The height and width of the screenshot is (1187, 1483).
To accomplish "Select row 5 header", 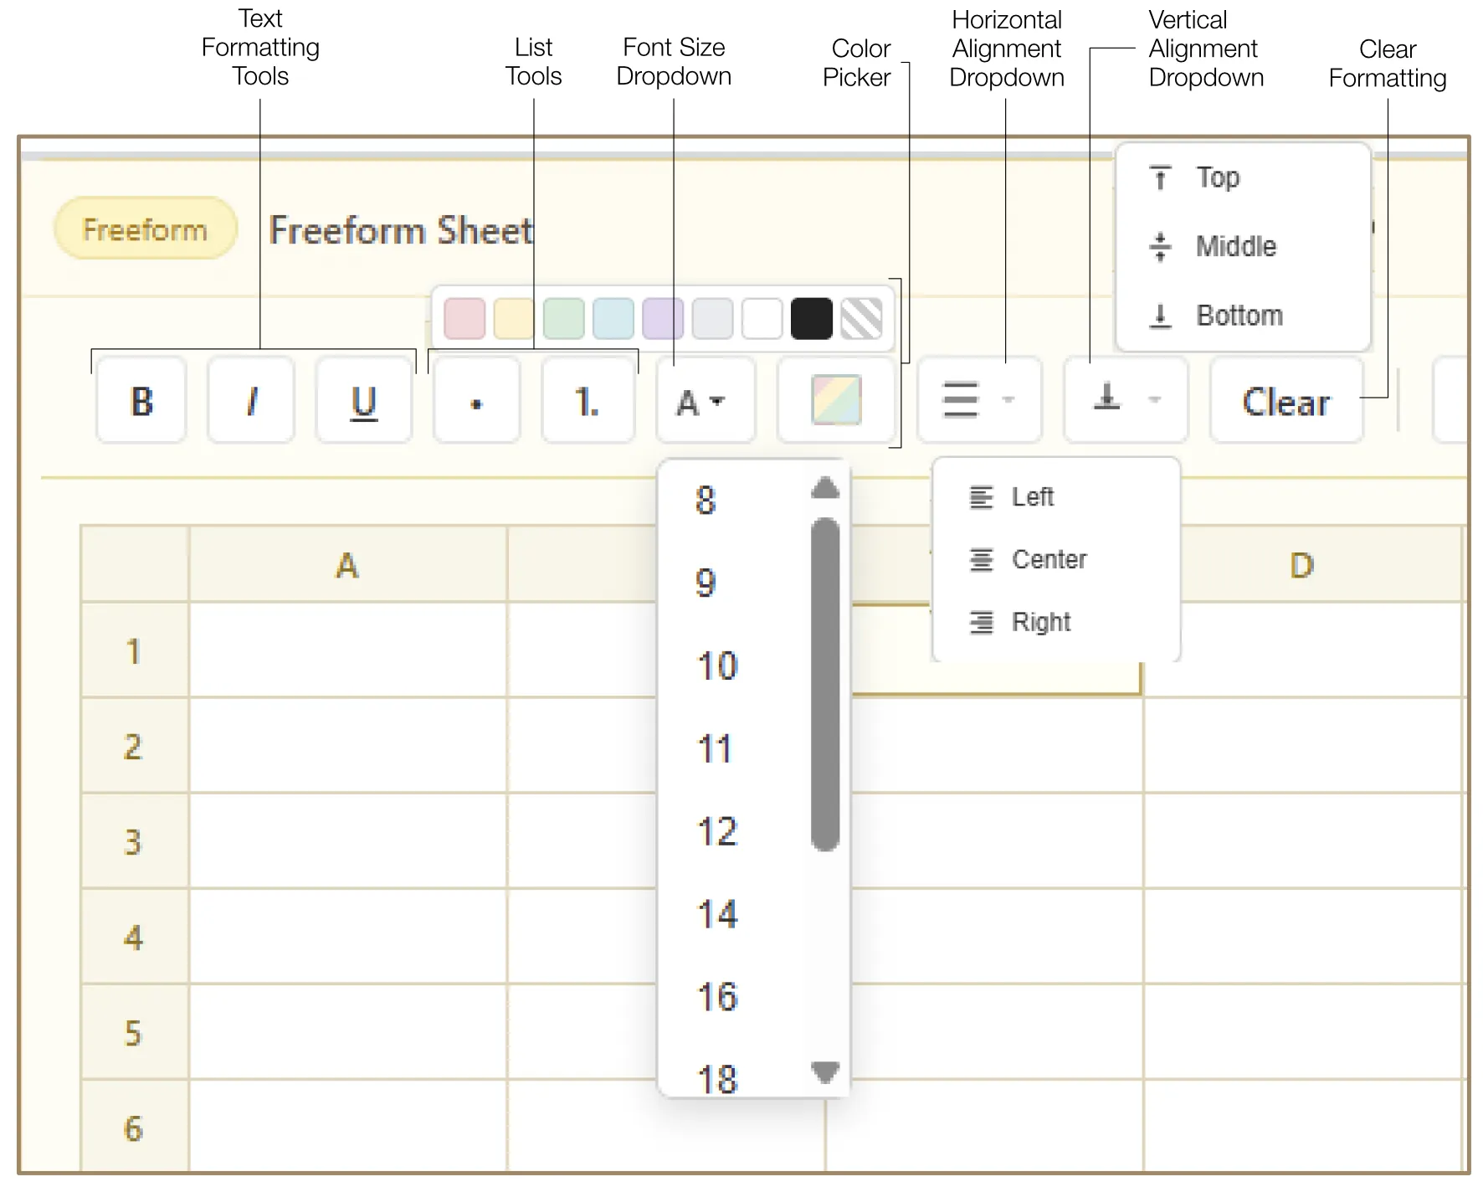I will (x=135, y=1032).
